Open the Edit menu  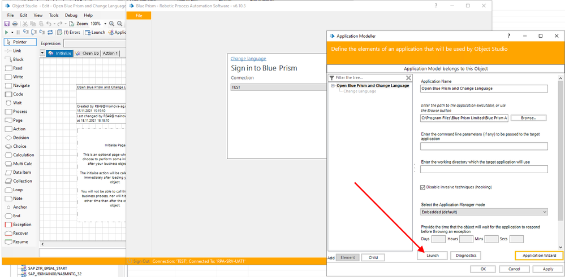[x=23, y=15]
